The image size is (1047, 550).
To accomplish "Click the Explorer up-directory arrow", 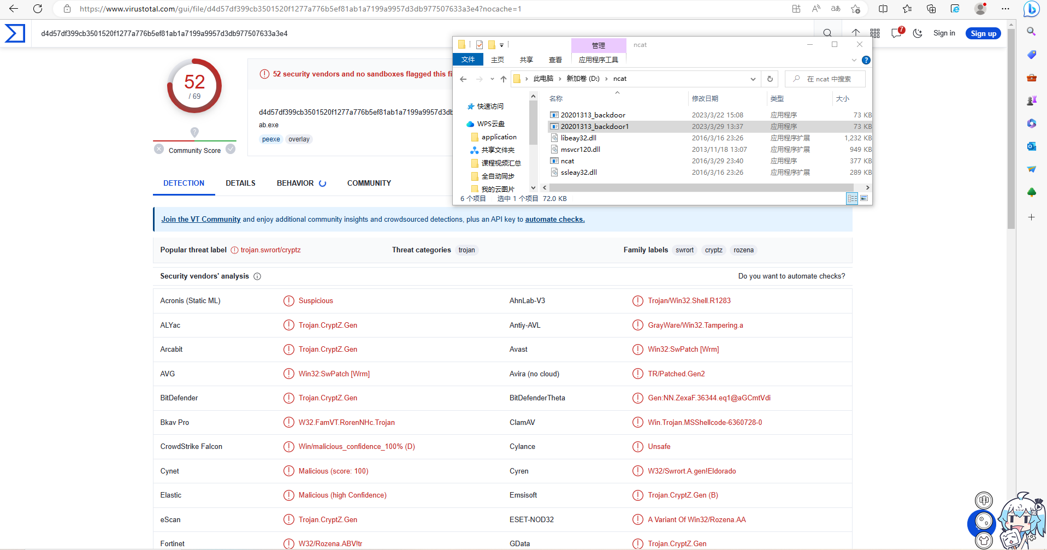I will click(x=504, y=79).
